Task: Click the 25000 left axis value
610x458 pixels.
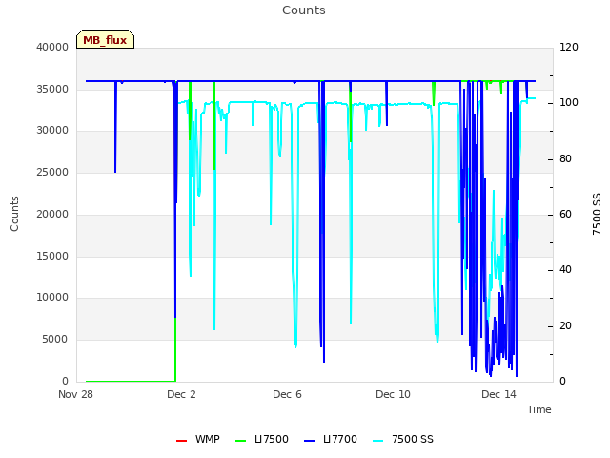Action: tap(52, 172)
